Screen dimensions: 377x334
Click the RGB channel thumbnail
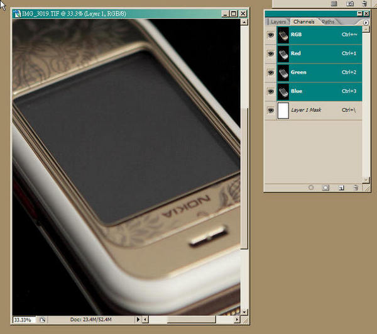pos(283,35)
